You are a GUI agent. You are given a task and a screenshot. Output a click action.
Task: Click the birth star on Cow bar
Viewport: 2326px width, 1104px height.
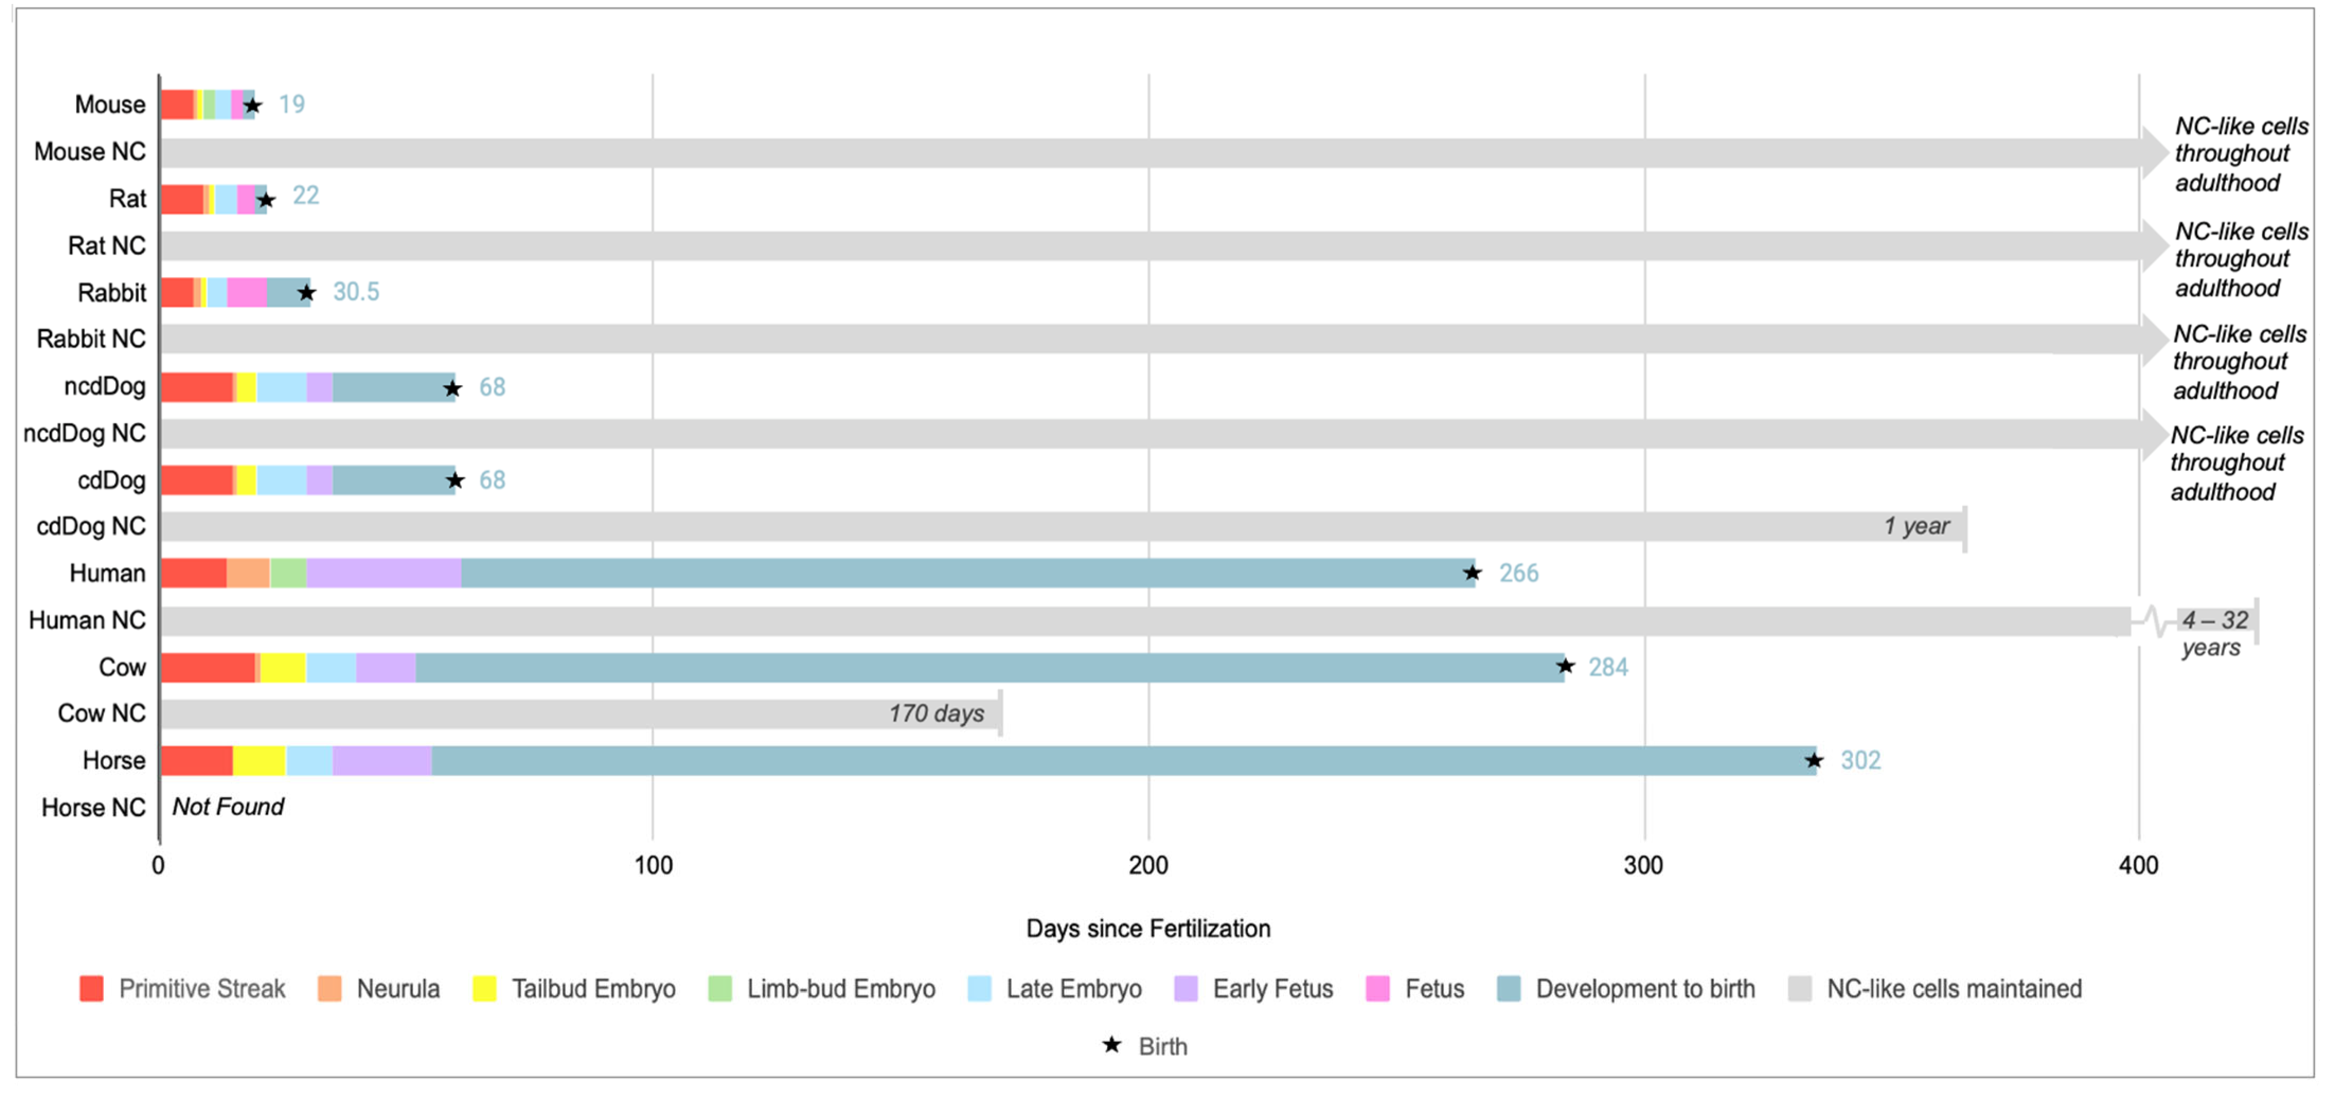pyautogui.click(x=1566, y=666)
